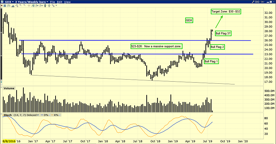This screenshot has height=144, width=276.
Task: Pick the trendline pointer drawing tool
Action: click(x=17, y=6)
